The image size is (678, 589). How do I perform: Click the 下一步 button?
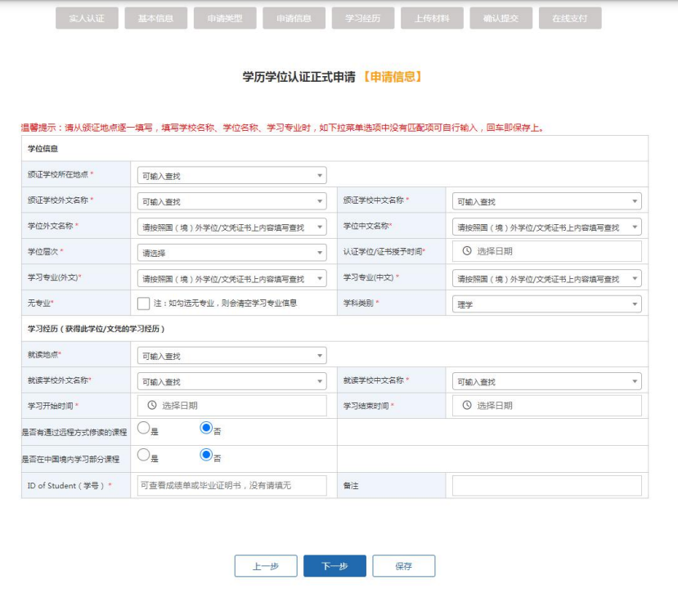point(335,566)
